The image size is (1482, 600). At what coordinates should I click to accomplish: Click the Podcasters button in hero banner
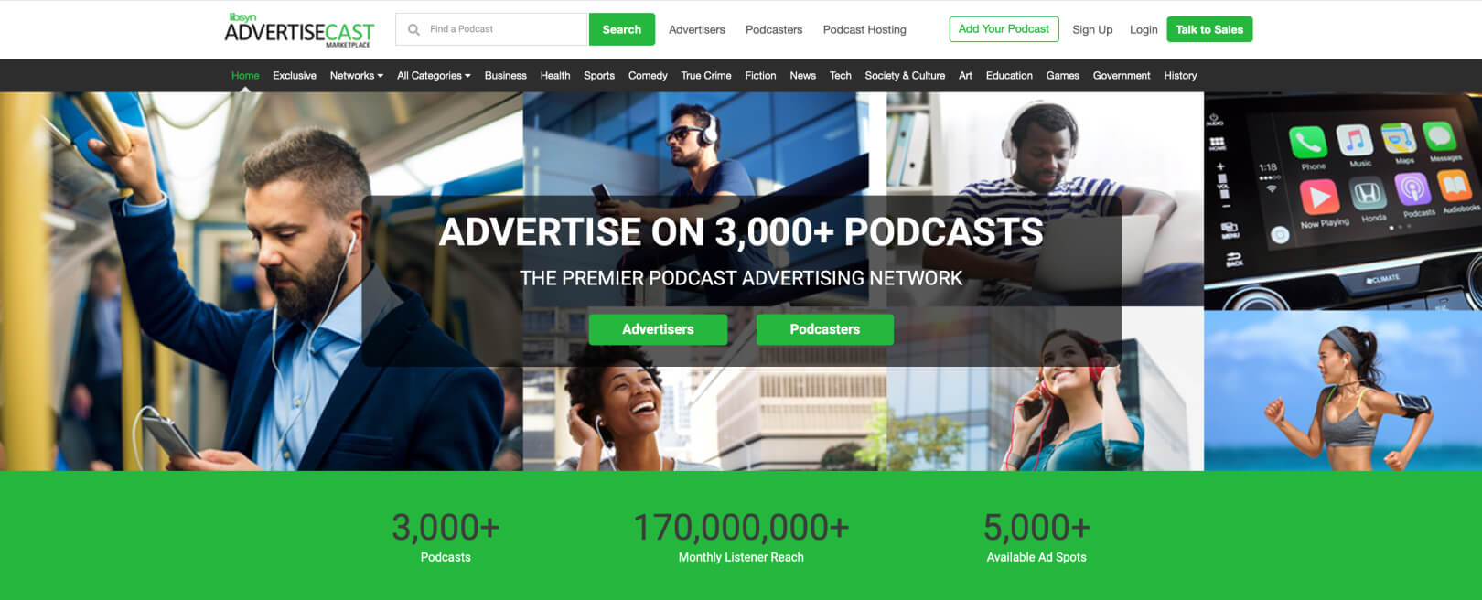[825, 329]
